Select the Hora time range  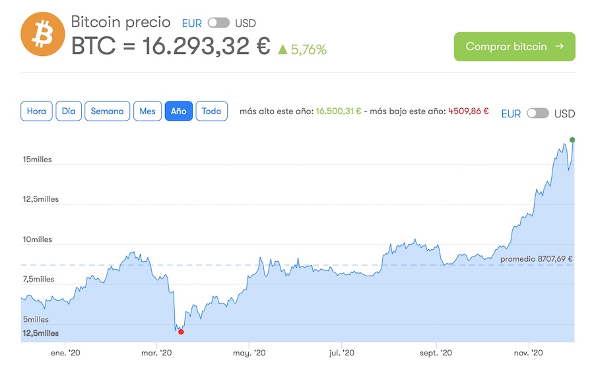(x=36, y=111)
